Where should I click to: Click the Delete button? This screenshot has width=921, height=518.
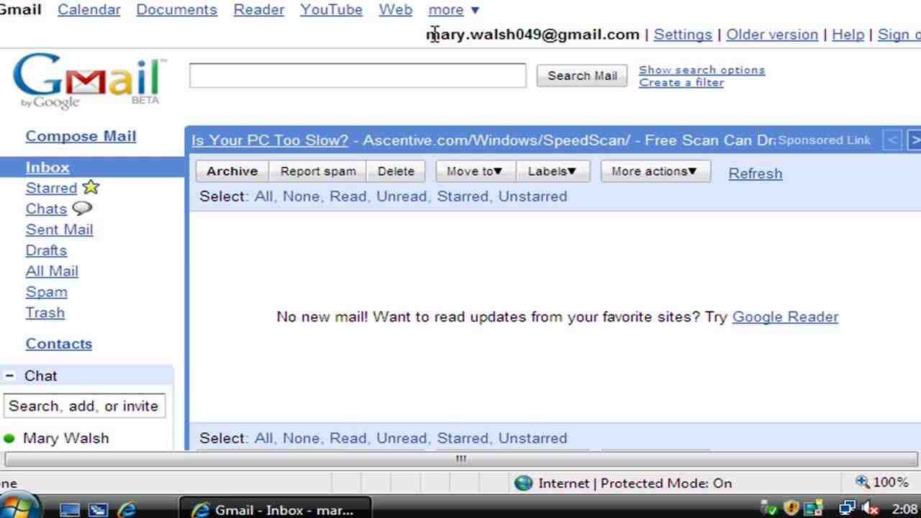pos(396,171)
